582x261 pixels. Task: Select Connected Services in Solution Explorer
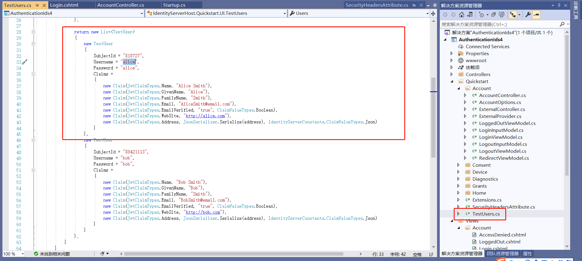(487, 46)
